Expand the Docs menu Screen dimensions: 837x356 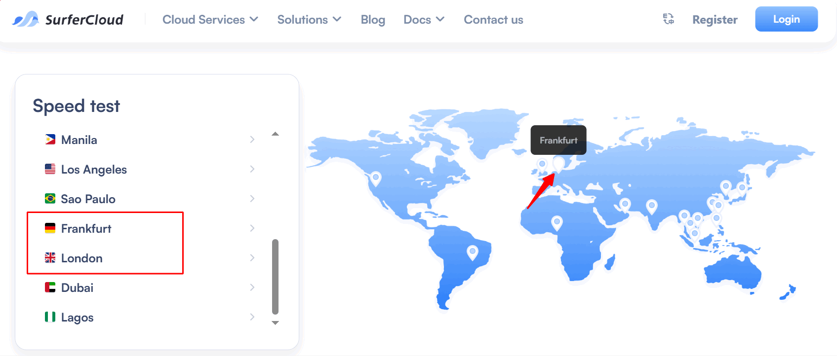pyautogui.click(x=424, y=20)
